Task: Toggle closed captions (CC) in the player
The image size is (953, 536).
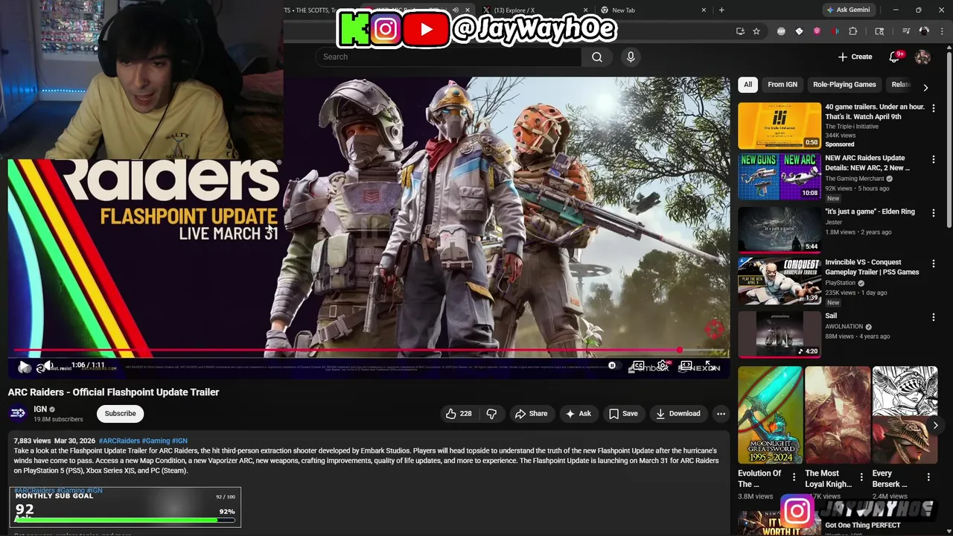Action: (638, 366)
